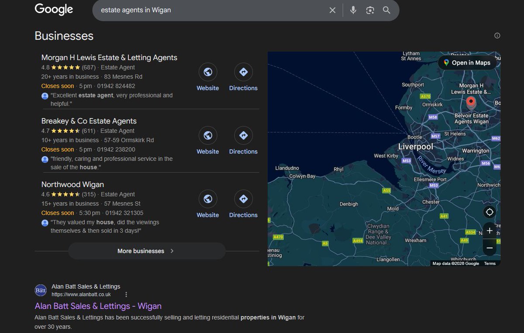Click the Morgan H Lewis Estate map label

[x=471, y=89]
